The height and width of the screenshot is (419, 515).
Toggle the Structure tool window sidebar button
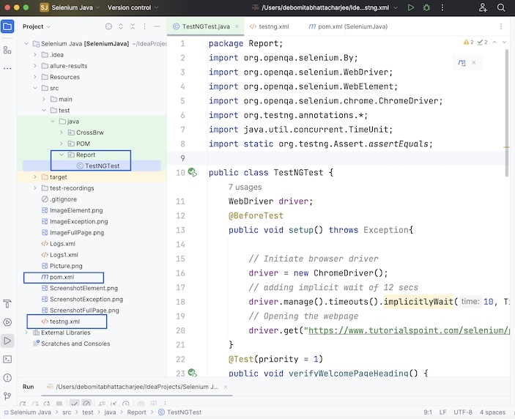(x=7, y=50)
